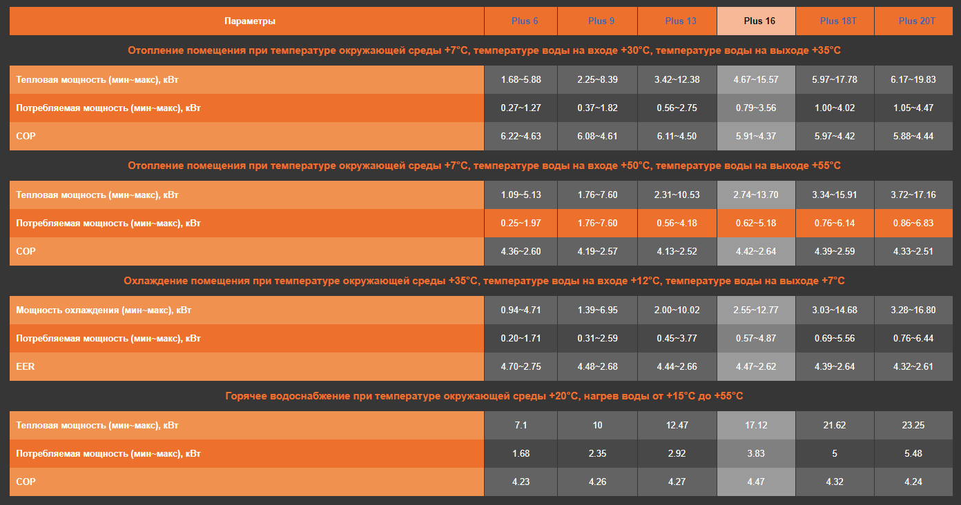Screen dimensions: 961x505
Task: Choose the Plus 18T model tab
Action: 837,21
